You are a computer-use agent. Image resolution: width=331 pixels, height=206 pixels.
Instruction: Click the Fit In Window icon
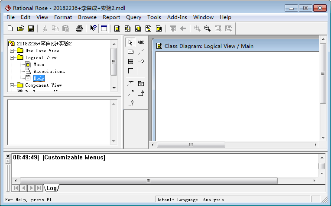click(218, 29)
